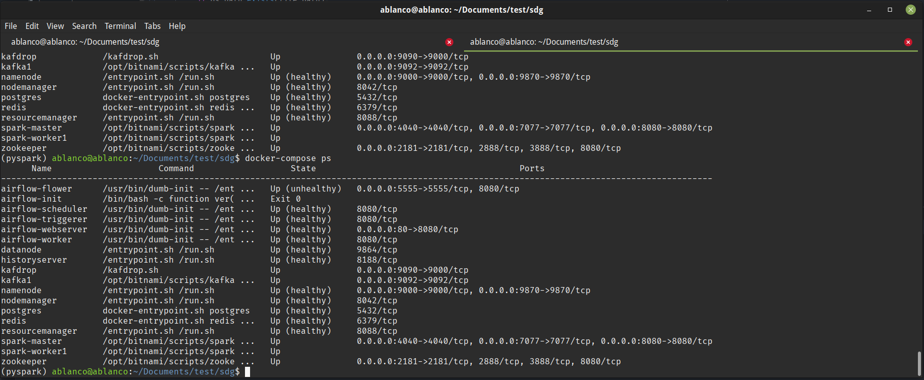This screenshot has height=380, width=924.
Task: Click the 'Command' column header
Action: pos(176,168)
